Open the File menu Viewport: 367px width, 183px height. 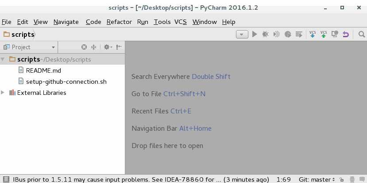(x=6, y=22)
